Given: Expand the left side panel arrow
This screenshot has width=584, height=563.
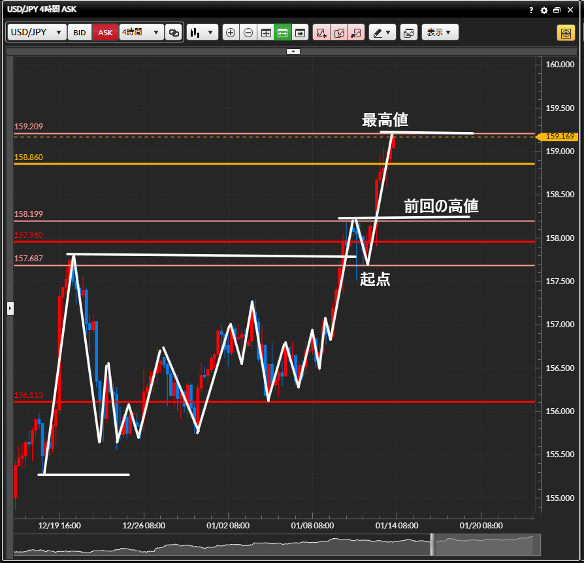Looking at the screenshot, I should coord(10,308).
